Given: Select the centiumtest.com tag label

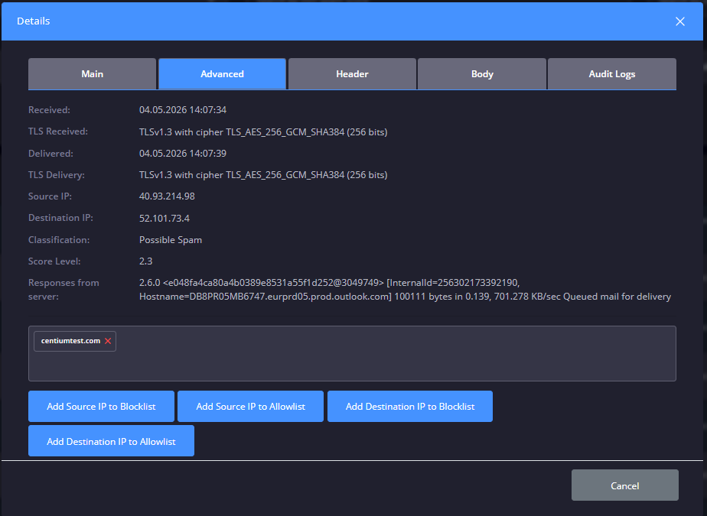Looking at the screenshot, I should pos(70,341).
